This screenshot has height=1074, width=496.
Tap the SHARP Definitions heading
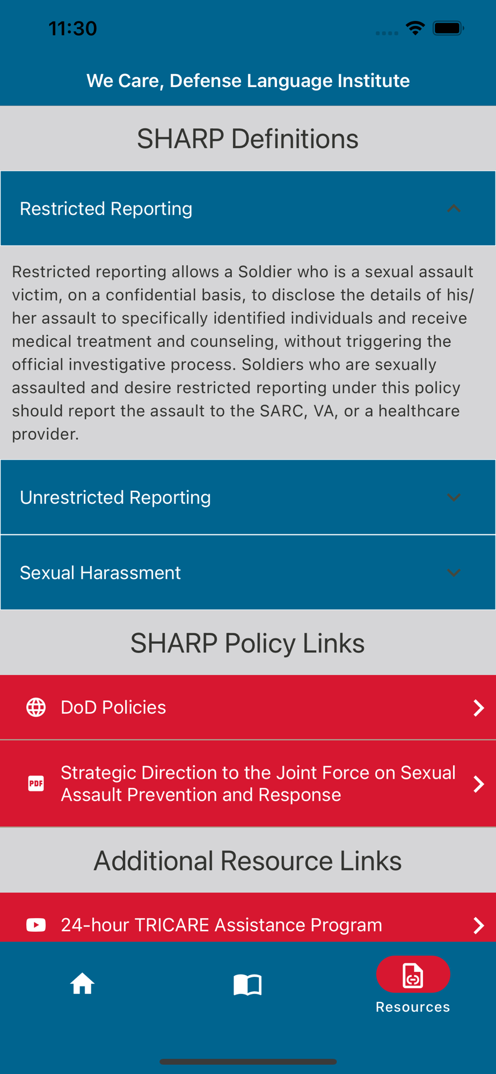(x=247, y=139)
